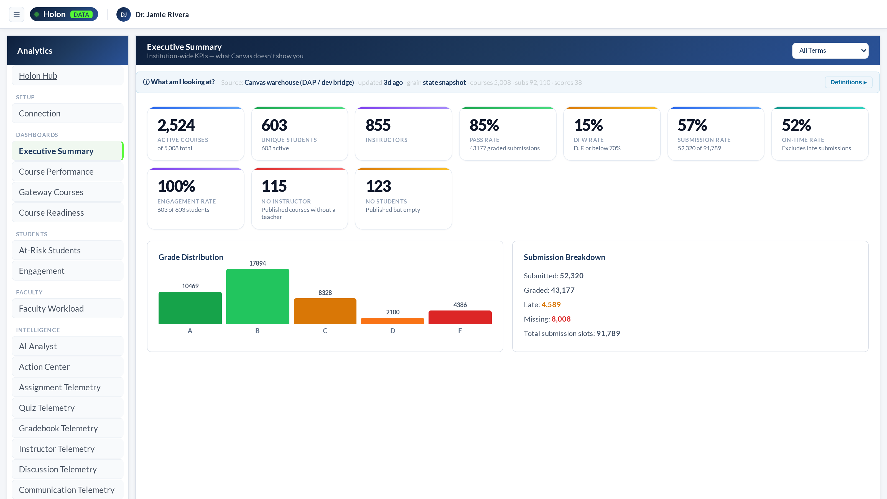The image size is (887, 499).
Task: Select Executive Summary in sidebar
Action: 67,151
